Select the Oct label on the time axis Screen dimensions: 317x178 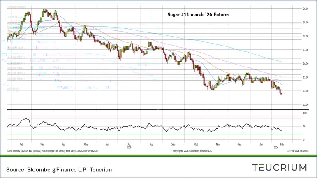tap(196, 145)
